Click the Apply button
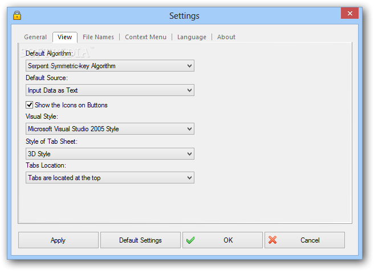The width and height of the screenshot is (374, 271). point(58,240)
